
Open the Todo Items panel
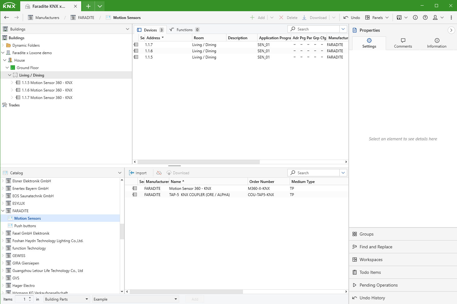403,272
